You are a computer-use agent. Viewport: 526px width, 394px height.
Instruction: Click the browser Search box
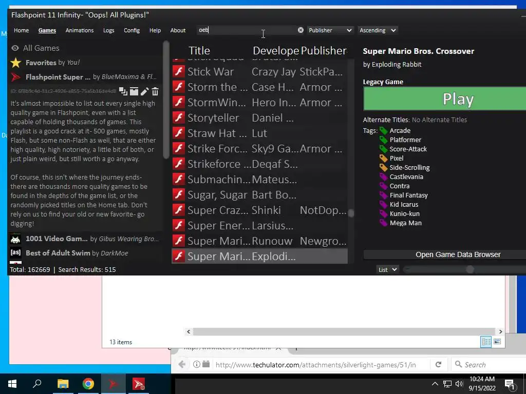[490, 365]
